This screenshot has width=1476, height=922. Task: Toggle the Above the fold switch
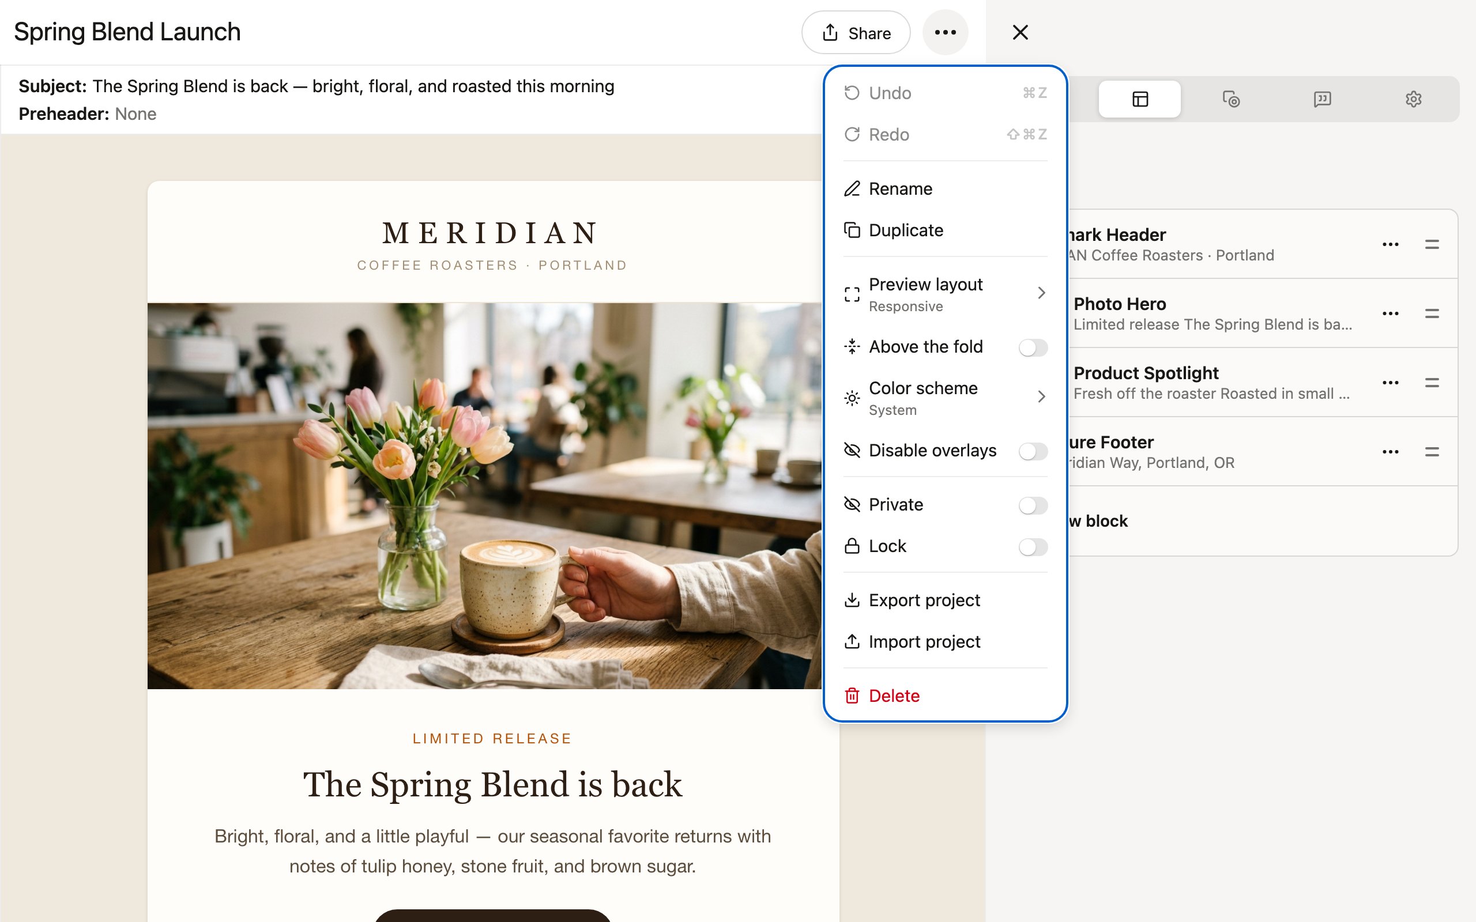pos(1033,347)
